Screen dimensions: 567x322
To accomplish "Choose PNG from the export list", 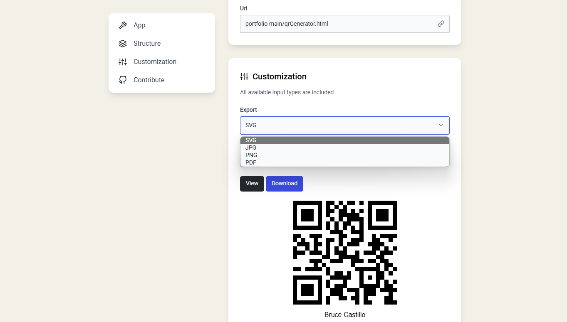I will pos(251,155).
